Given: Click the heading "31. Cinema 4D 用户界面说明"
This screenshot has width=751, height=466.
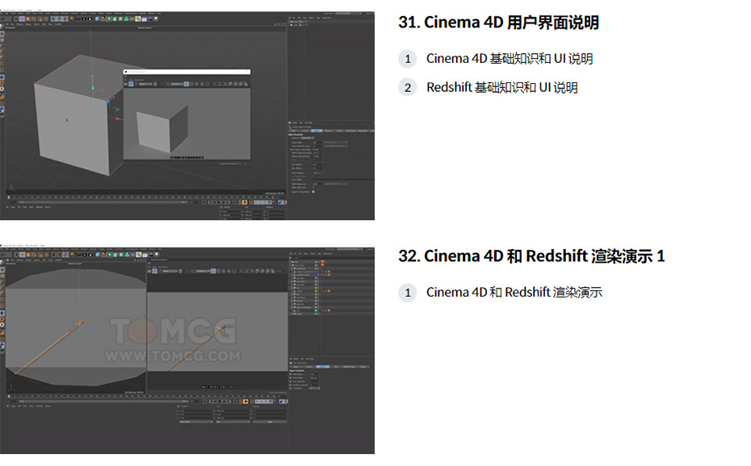Looking at the screenshot, I should [498, 23].
